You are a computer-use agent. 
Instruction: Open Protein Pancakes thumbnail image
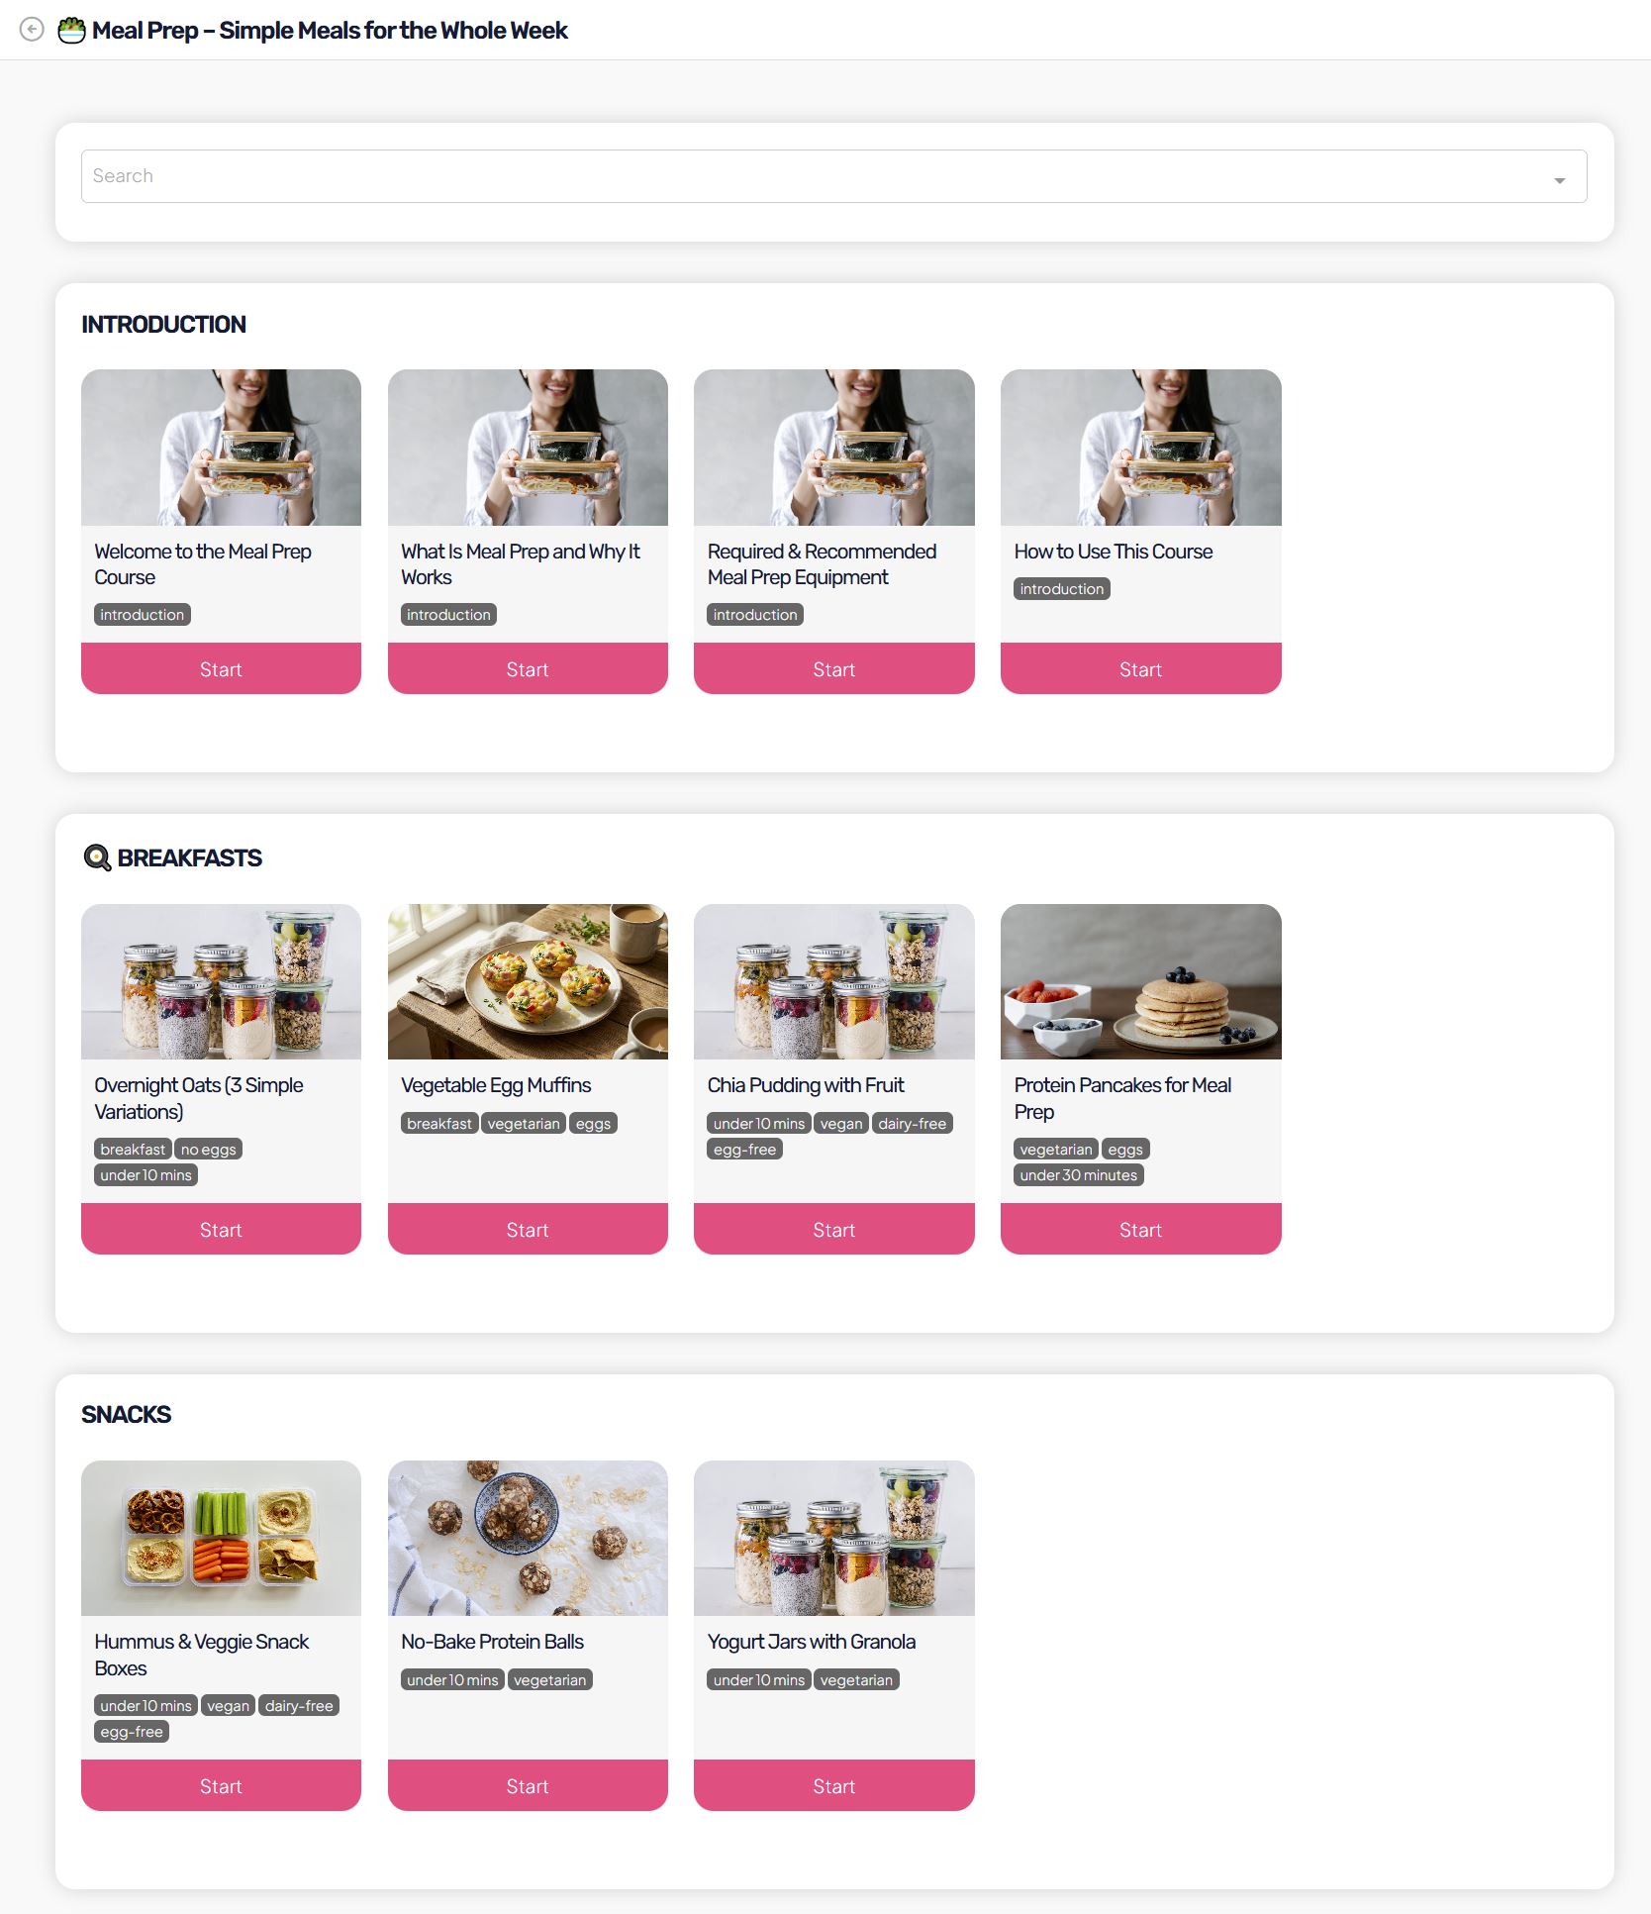pyautogui.click(x=1140, y=981)
